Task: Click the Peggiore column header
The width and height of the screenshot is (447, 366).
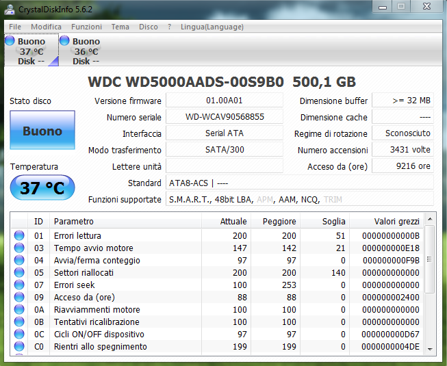Action: (x=275, y=221)
